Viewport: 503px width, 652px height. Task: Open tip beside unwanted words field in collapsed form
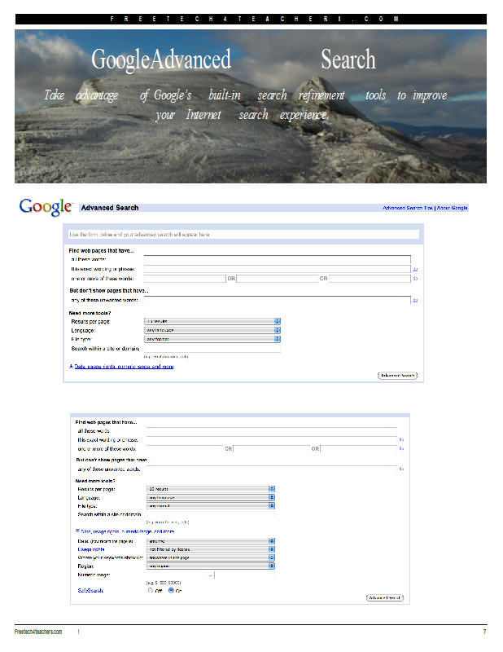[x=415, y=300]
